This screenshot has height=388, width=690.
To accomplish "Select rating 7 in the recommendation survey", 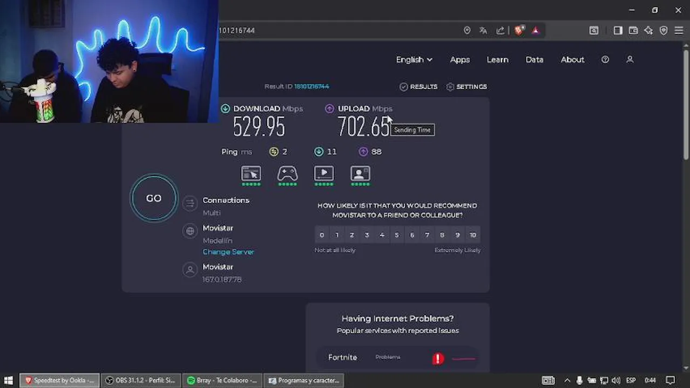I will [x=427, y=235].
